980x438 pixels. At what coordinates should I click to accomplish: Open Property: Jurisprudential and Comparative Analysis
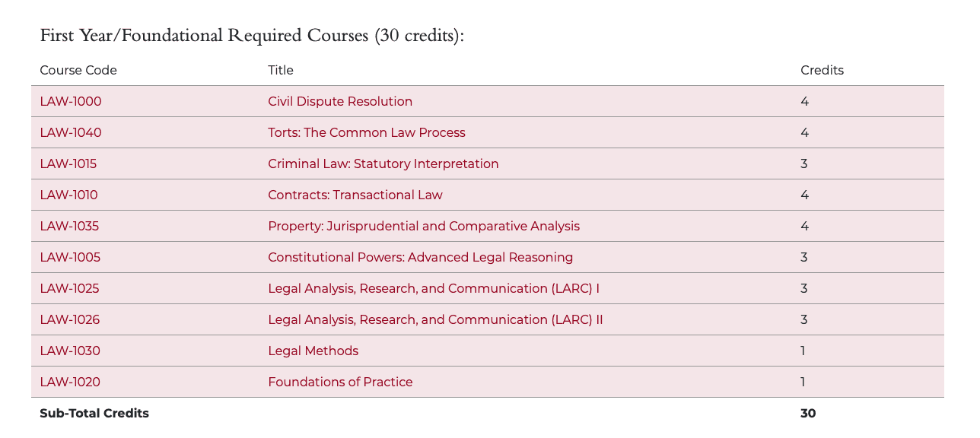[423, 227]
